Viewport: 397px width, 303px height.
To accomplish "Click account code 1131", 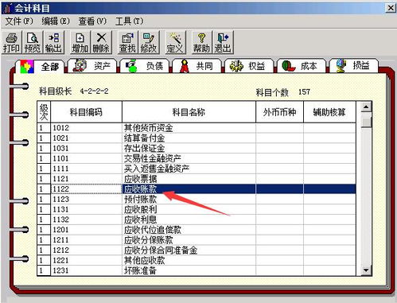I will pyautogui.click(x=61, y=209).
